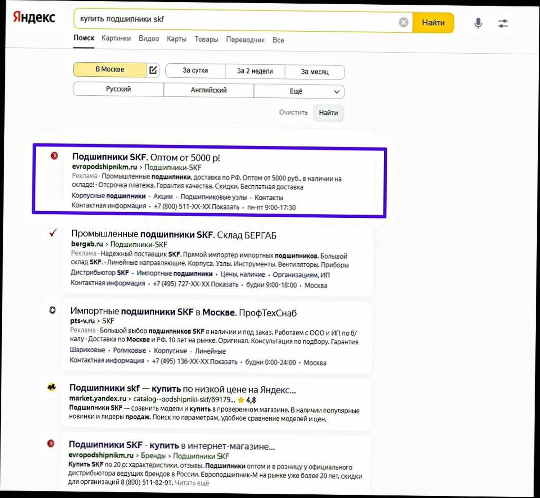Click yellow Найти search button
This screenshot has height=498, width=540.
pos(433,23)
